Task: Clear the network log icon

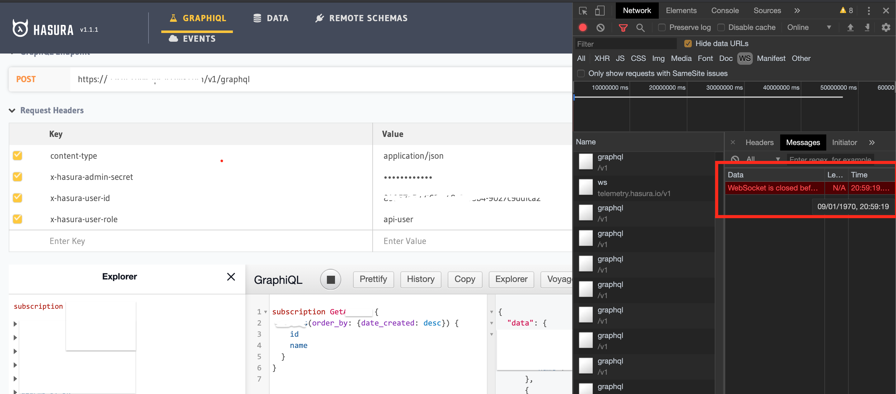Action: [600, 27]
